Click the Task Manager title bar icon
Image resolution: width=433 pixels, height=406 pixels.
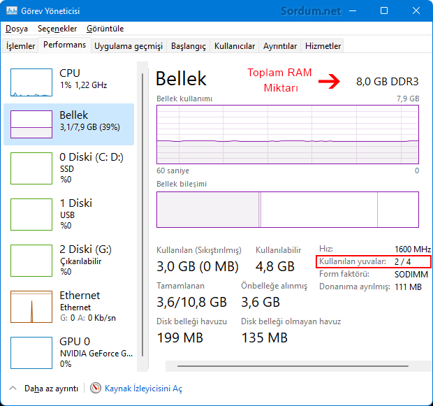point(10,11)
